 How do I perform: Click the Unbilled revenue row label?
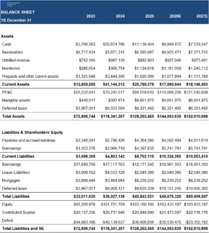pyautogui.click(x=16, y=60)
